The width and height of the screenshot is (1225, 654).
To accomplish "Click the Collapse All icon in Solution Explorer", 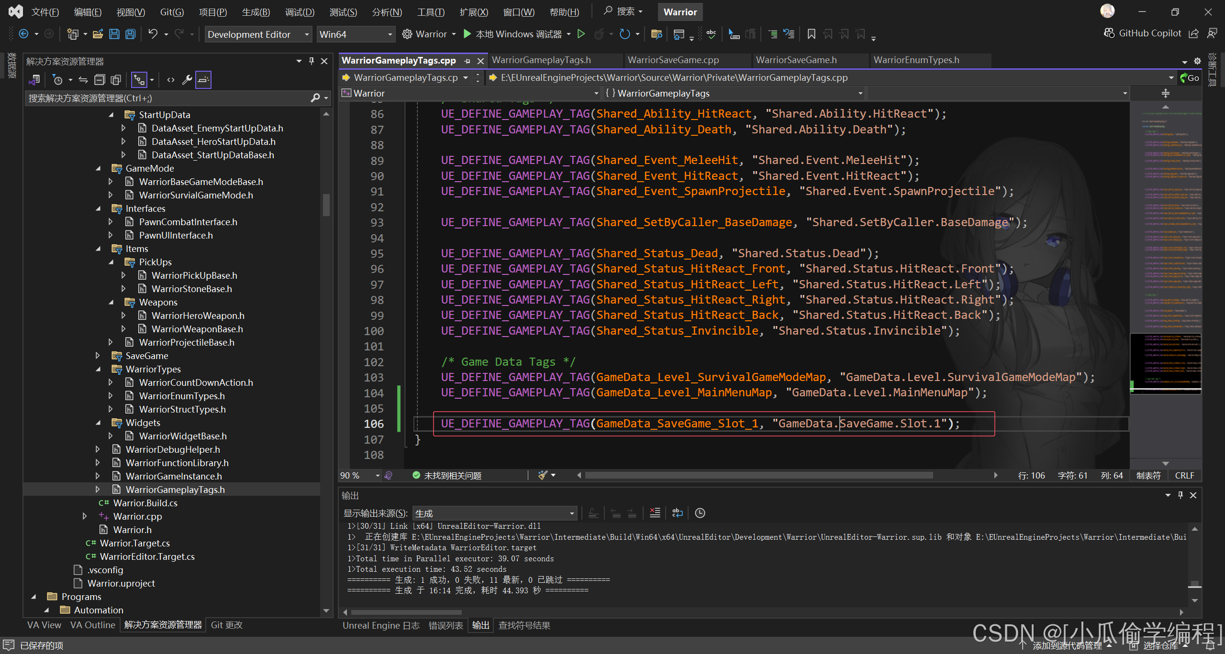I will pos(100,80).
